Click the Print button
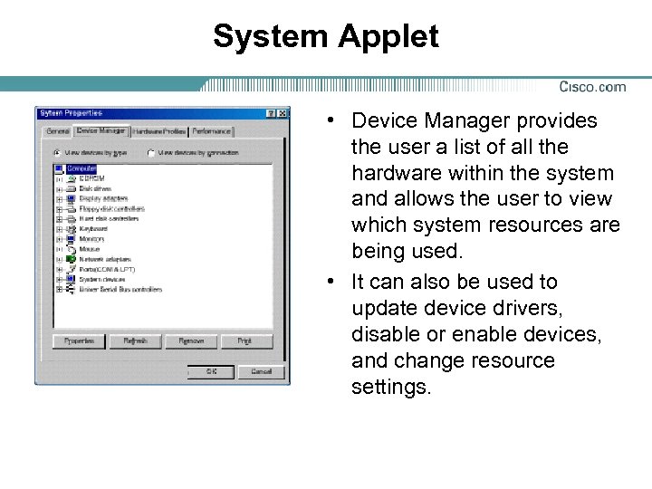The height and width of the screenshot is (489, 652). [247, 341]
